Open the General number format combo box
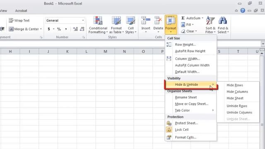Image resolution: width=265 pixels, height=149 pixels. click(65, 20)
